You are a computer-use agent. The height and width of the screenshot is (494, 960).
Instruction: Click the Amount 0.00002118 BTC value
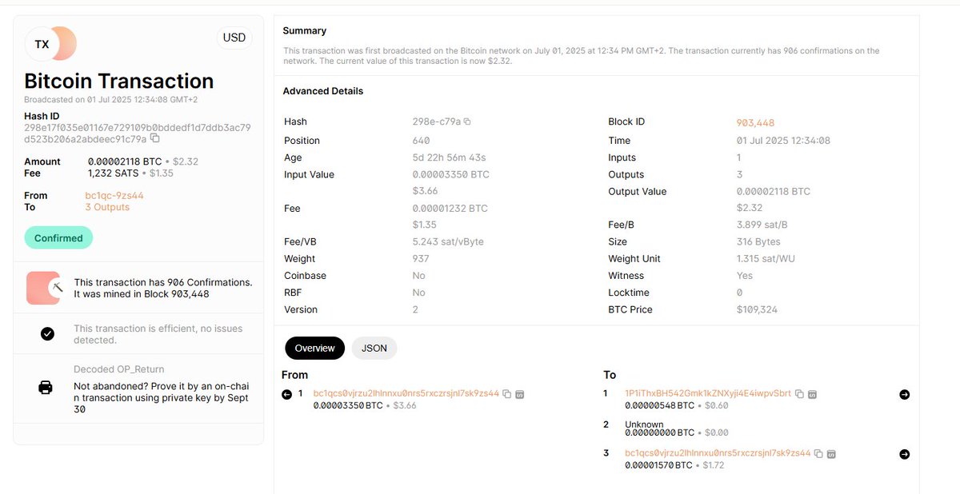(125, 161)
